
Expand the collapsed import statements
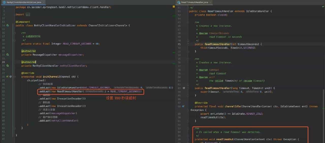[x=28, y=14]
